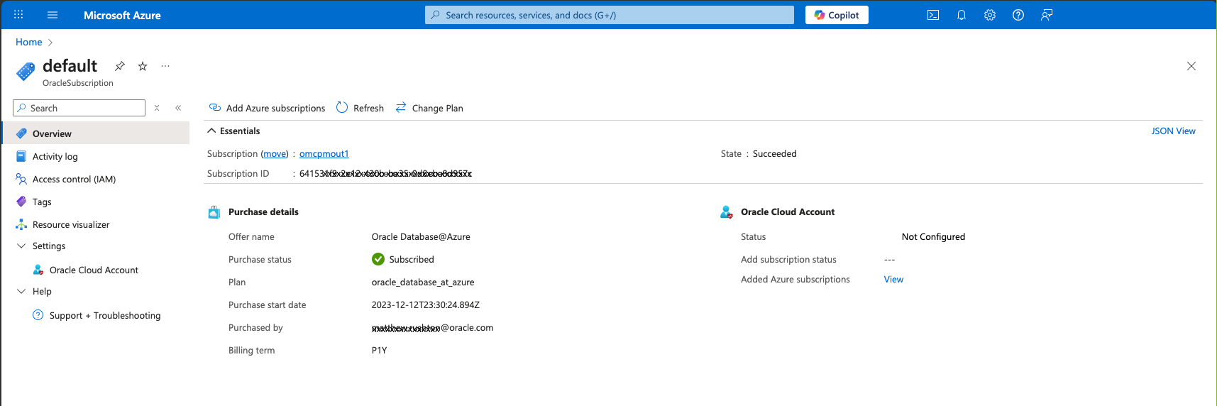This screenshot has width=1217, height=406.
Task: Focus the top resource search field
Action: 609,15
